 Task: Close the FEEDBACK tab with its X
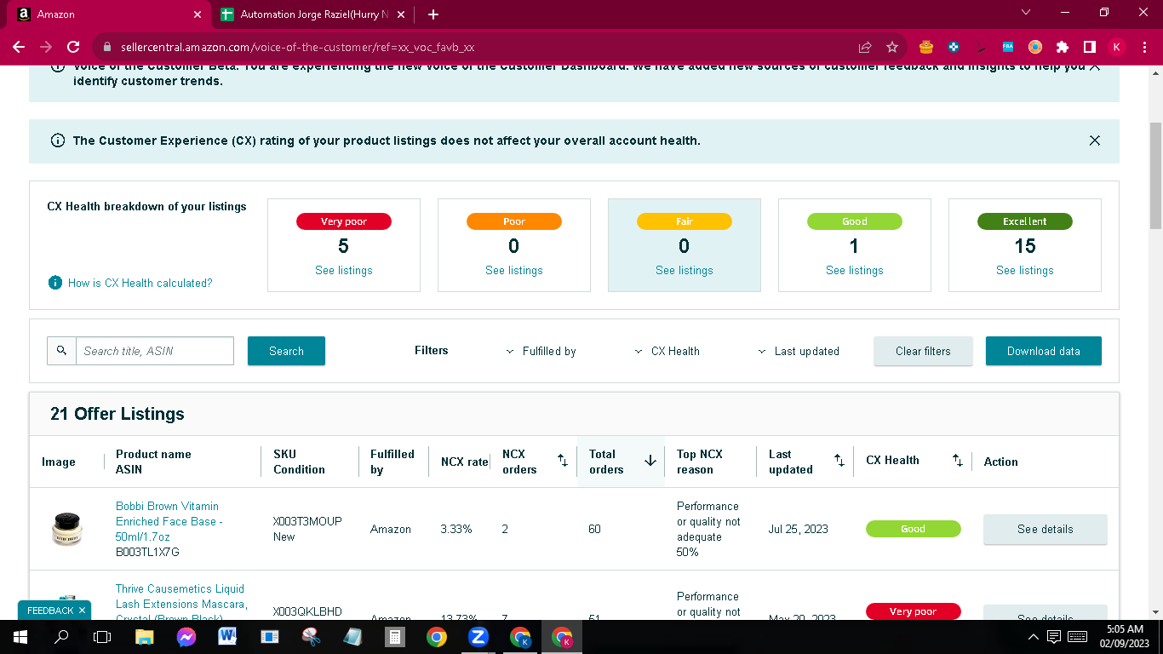[x=82, y=611]
